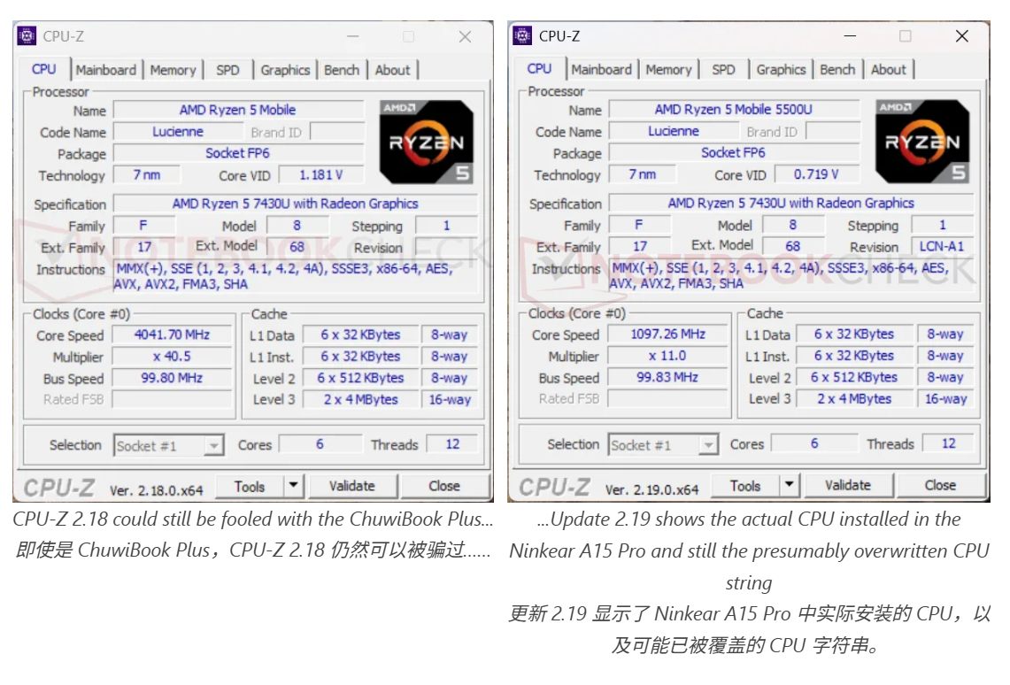1010x685 pixels.
Task: Click the Threads field showing 12 on the right
Action: (x=948, y=443)
